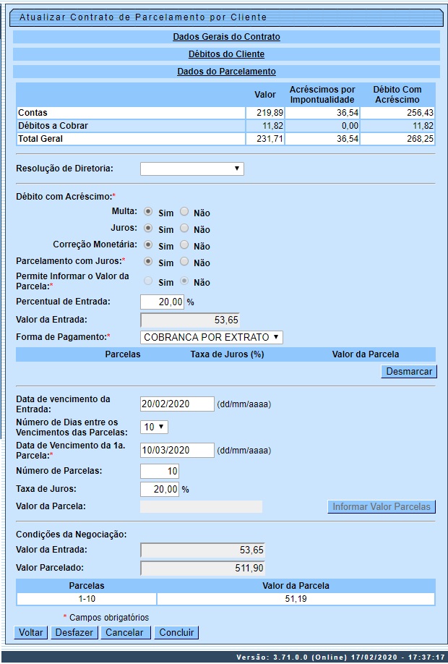Select Não for Parcelamento com Juros
The height and width of the screenshot is (664, 448).
click(184, 262)
